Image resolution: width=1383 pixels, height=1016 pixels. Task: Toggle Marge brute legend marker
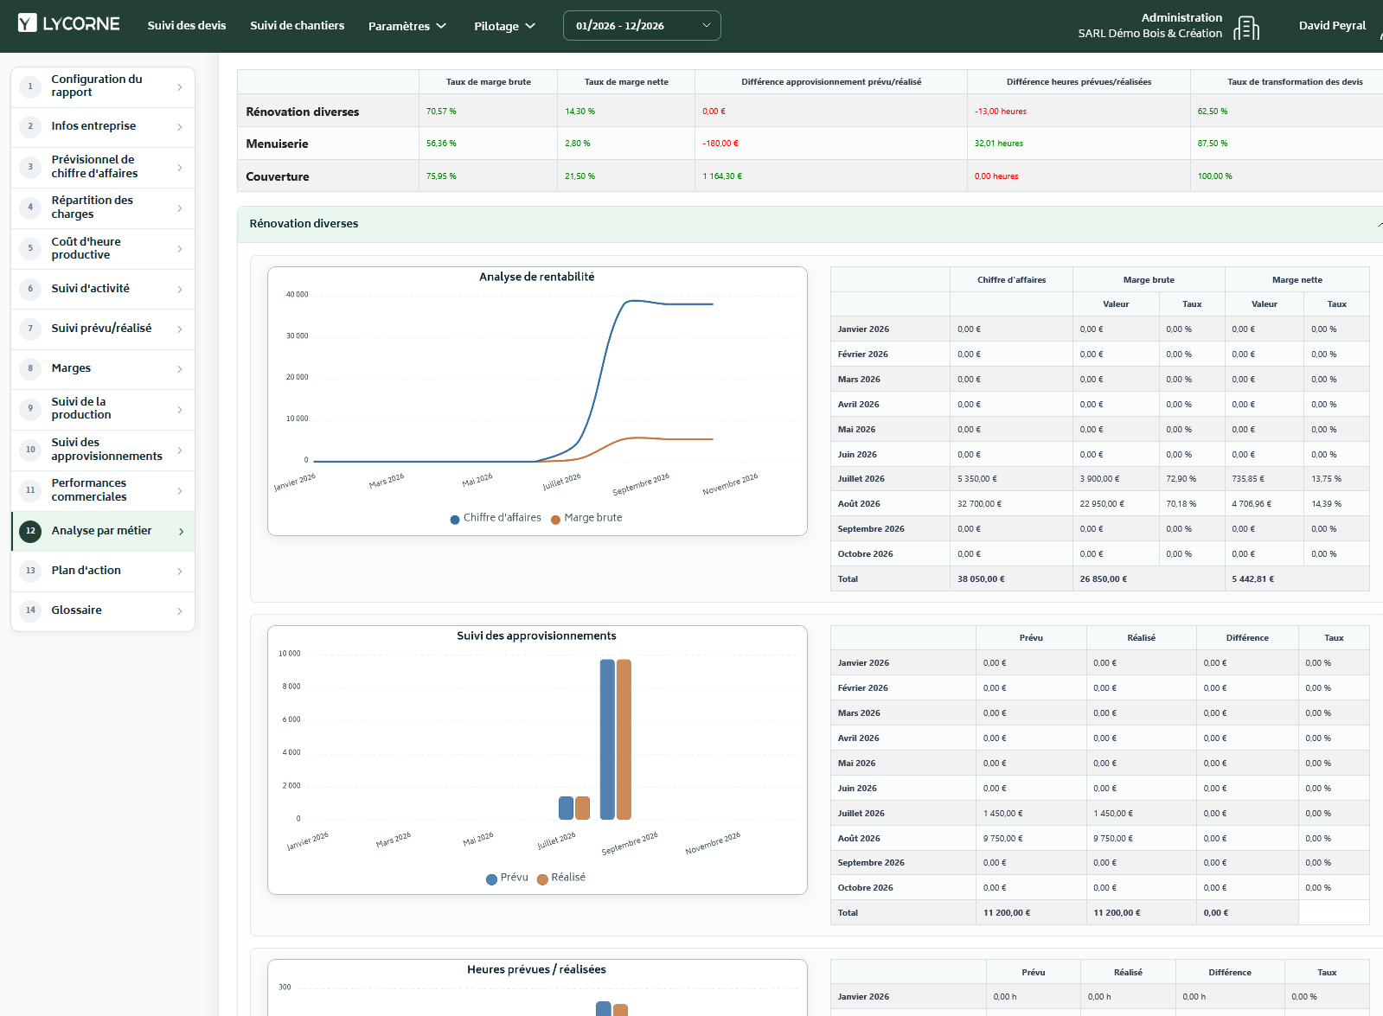(x=555, y=519)
